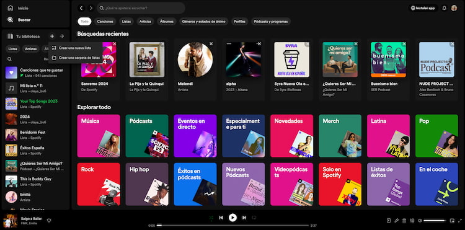Click the play button
465x230 pixels.
pyautogui.click(x=232, y=218)
